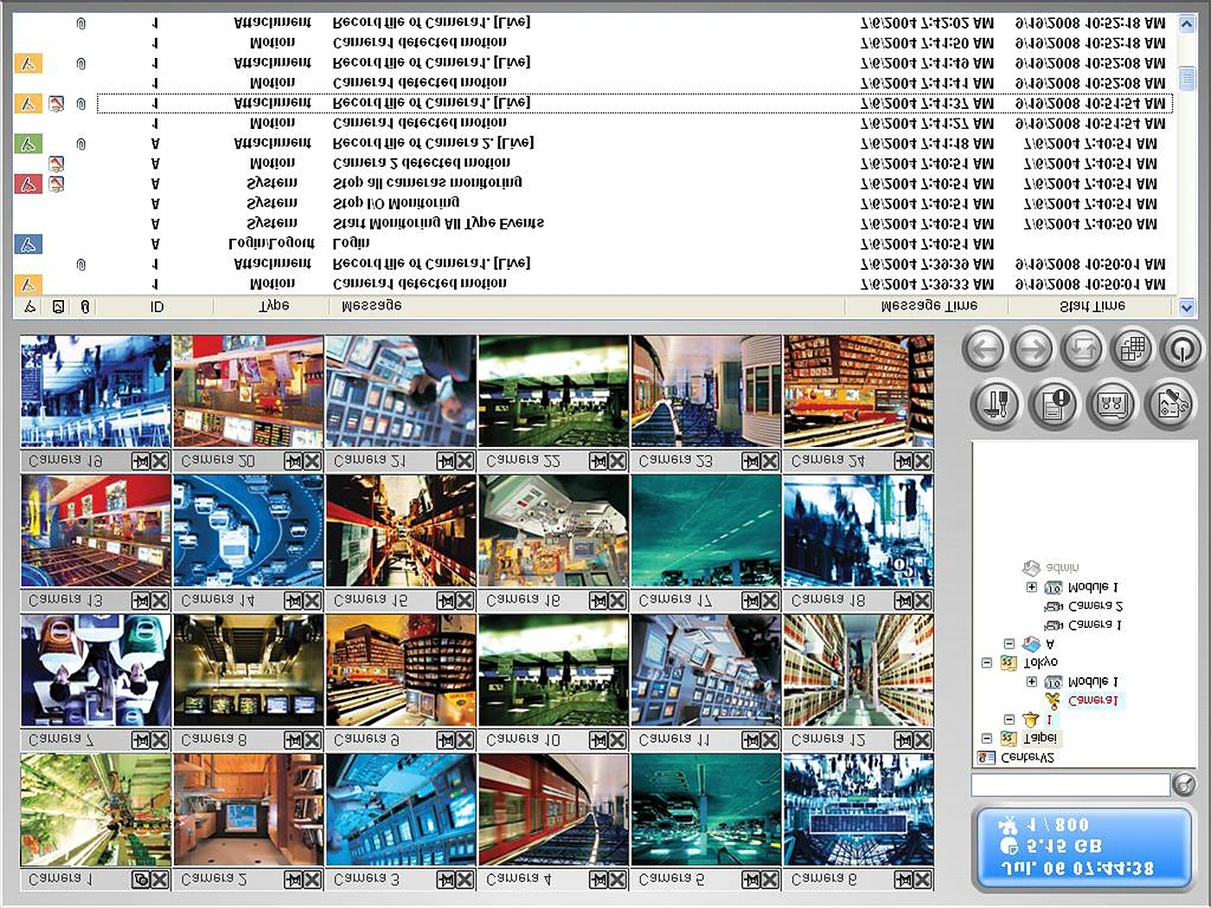The height and width of the screenshot is (908, 1211).
Task: Close the Camera 6 tile
Action: click(923, 880)
